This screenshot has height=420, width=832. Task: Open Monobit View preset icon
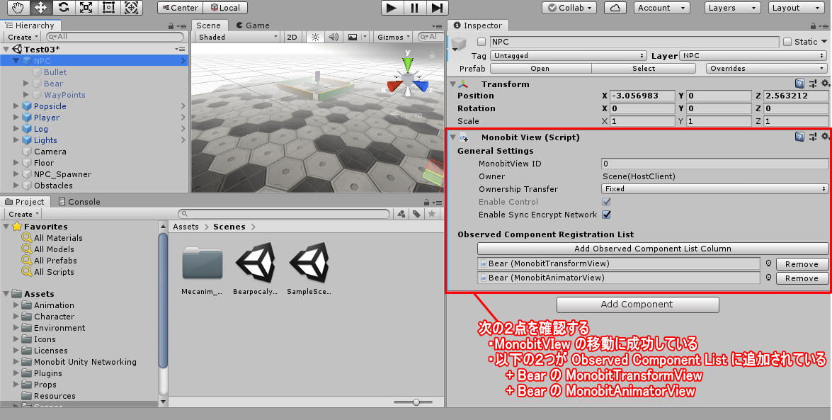point(812,137)
